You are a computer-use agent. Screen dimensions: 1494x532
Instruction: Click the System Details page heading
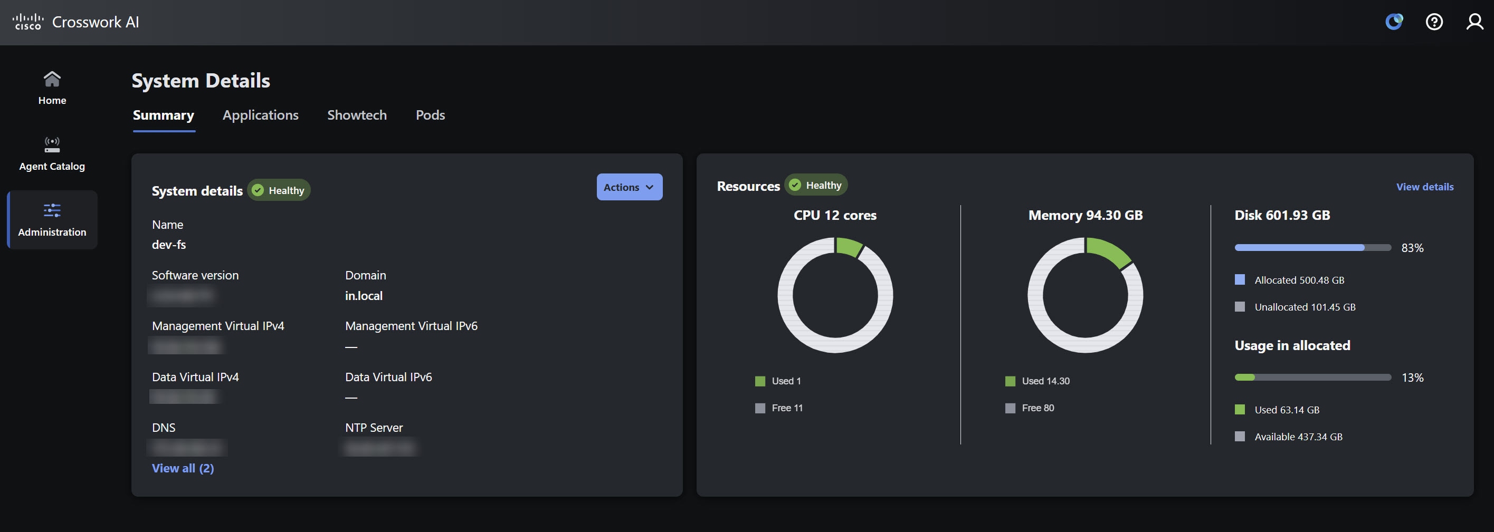(x=201, y=81)
